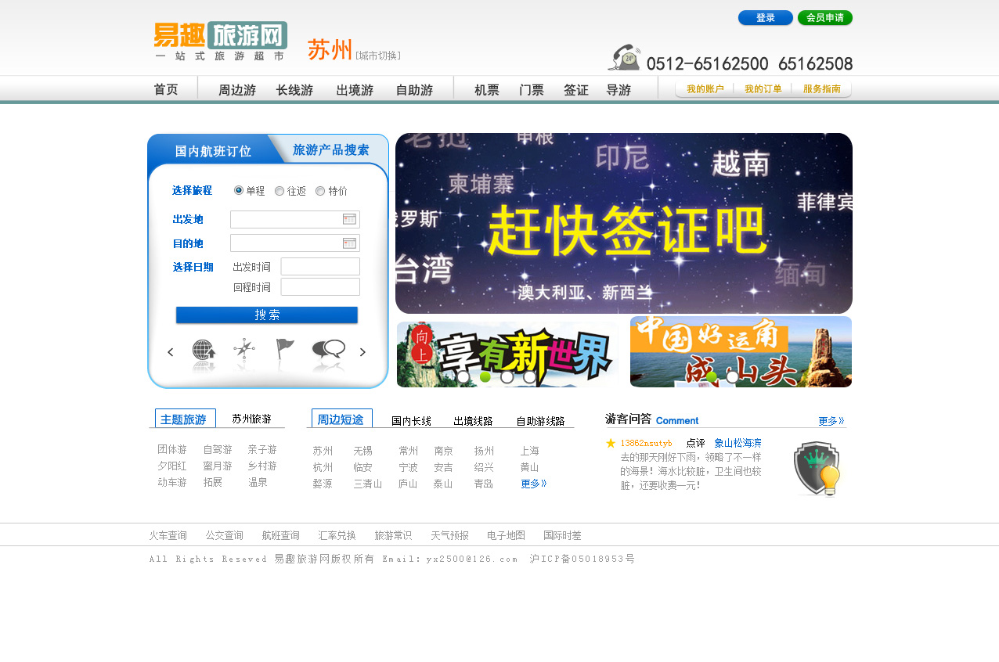The height and width of the screenshot is (662, 999).
Task: Select the 苏州旅游 tab
Action: click(x=251, y=419)
